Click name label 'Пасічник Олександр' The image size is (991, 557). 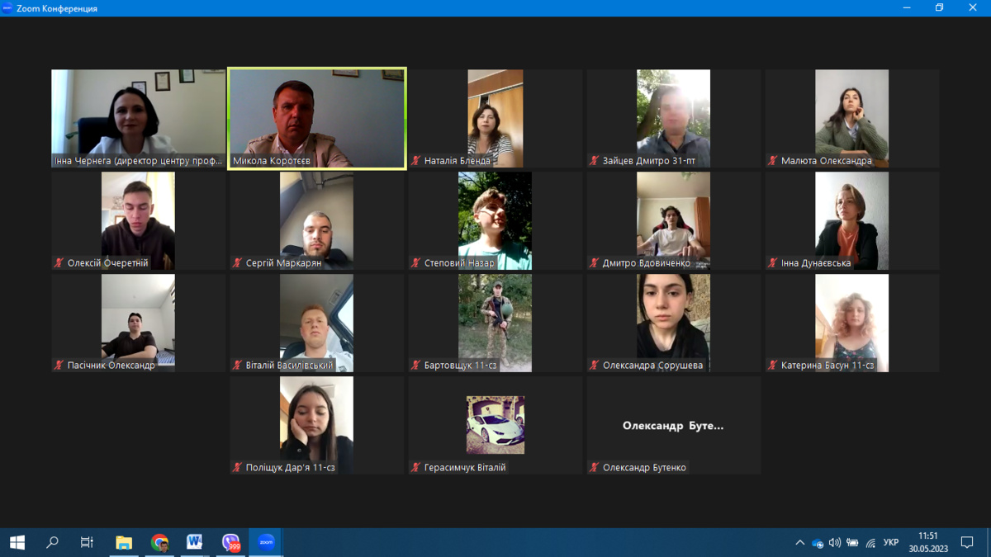(x=111, y=366)
